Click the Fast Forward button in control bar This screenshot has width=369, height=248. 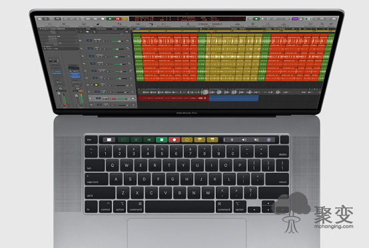point(95,19)
